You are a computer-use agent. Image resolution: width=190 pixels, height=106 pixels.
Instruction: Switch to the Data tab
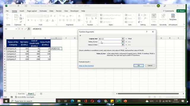click(x=51, y=11)
